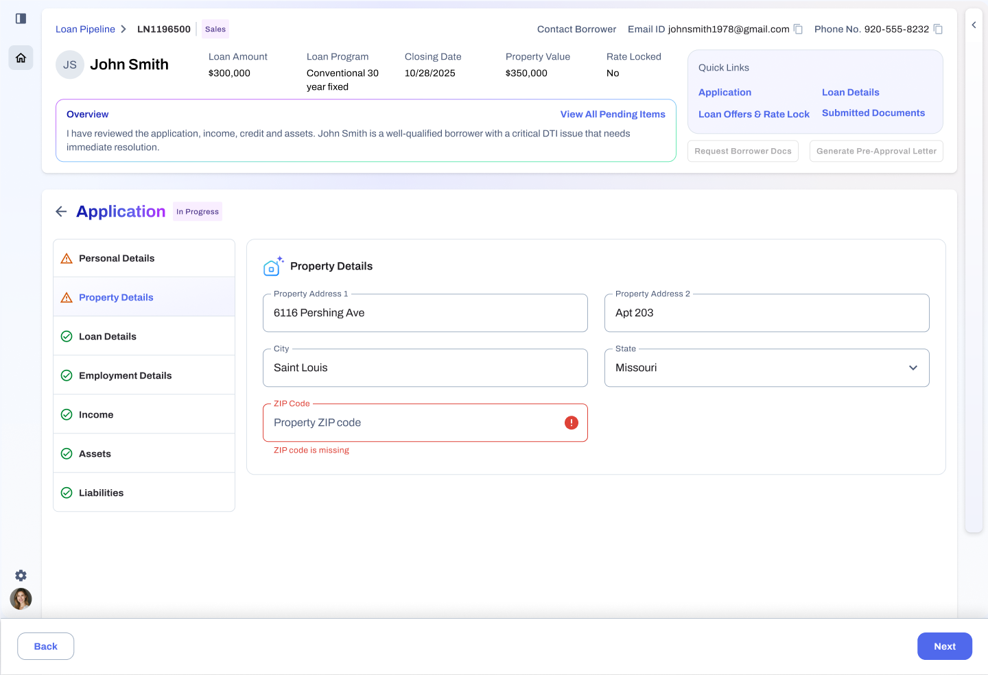Image resolution: width=988 pixels, height=675 pixels.
Task: Focus the Property Address 2 field
Action: [x=767, y=313]
